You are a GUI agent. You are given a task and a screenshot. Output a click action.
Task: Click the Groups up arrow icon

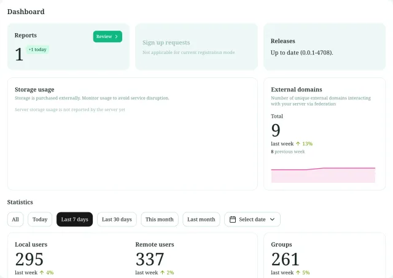pyautogui.click(x=298, y=272)
